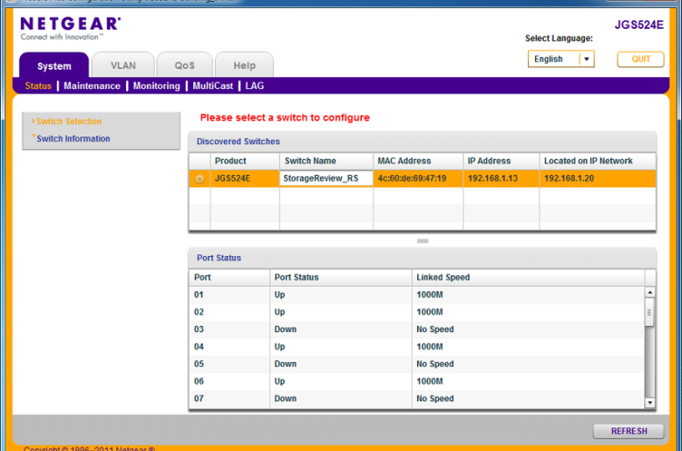Image resolution: width=682 pixels, height=451 pixels.
Task: Click the QUIT button
Action: pyautogui.click(x=640, y=59)
